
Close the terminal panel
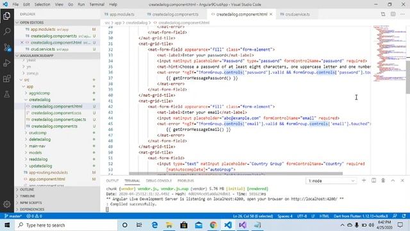[x=402, y=180]
